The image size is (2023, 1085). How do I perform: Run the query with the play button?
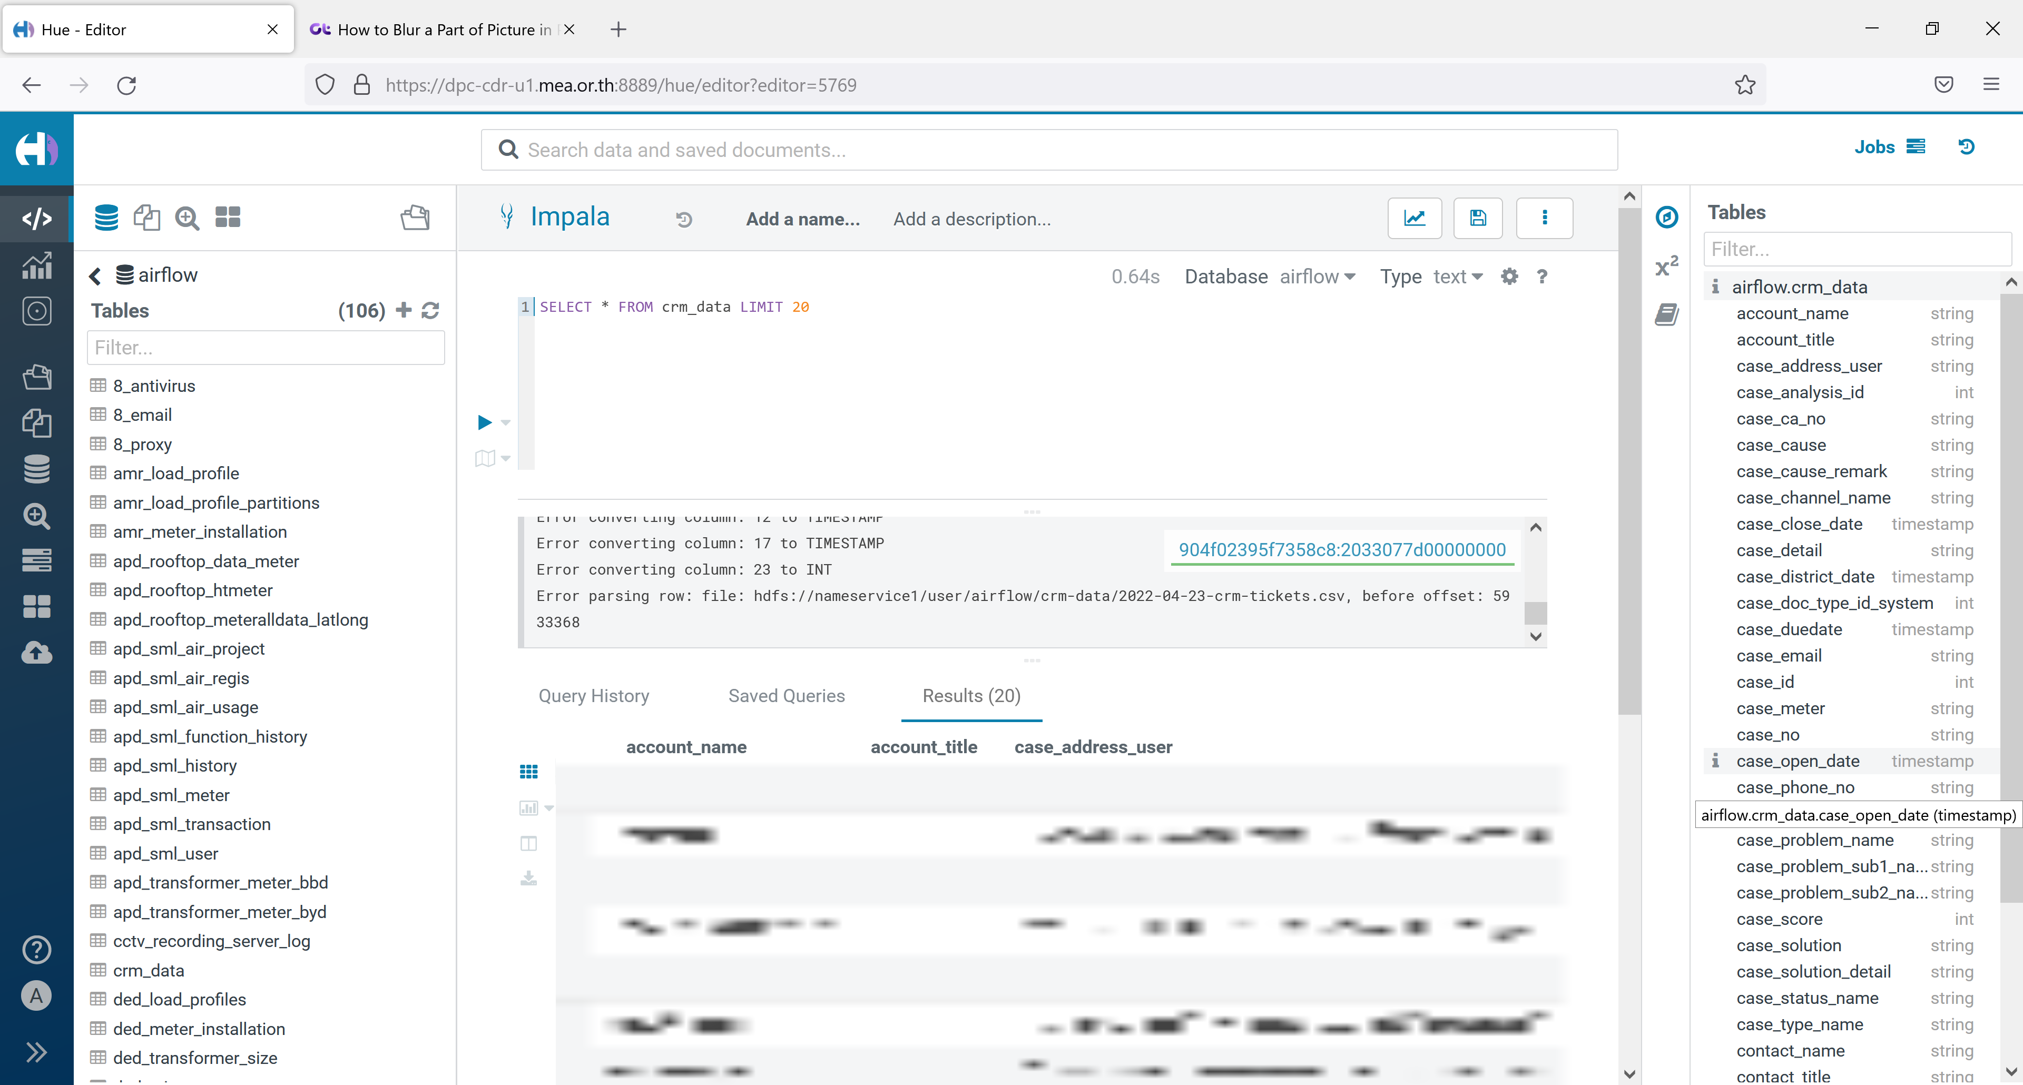[x=485, y=422]
